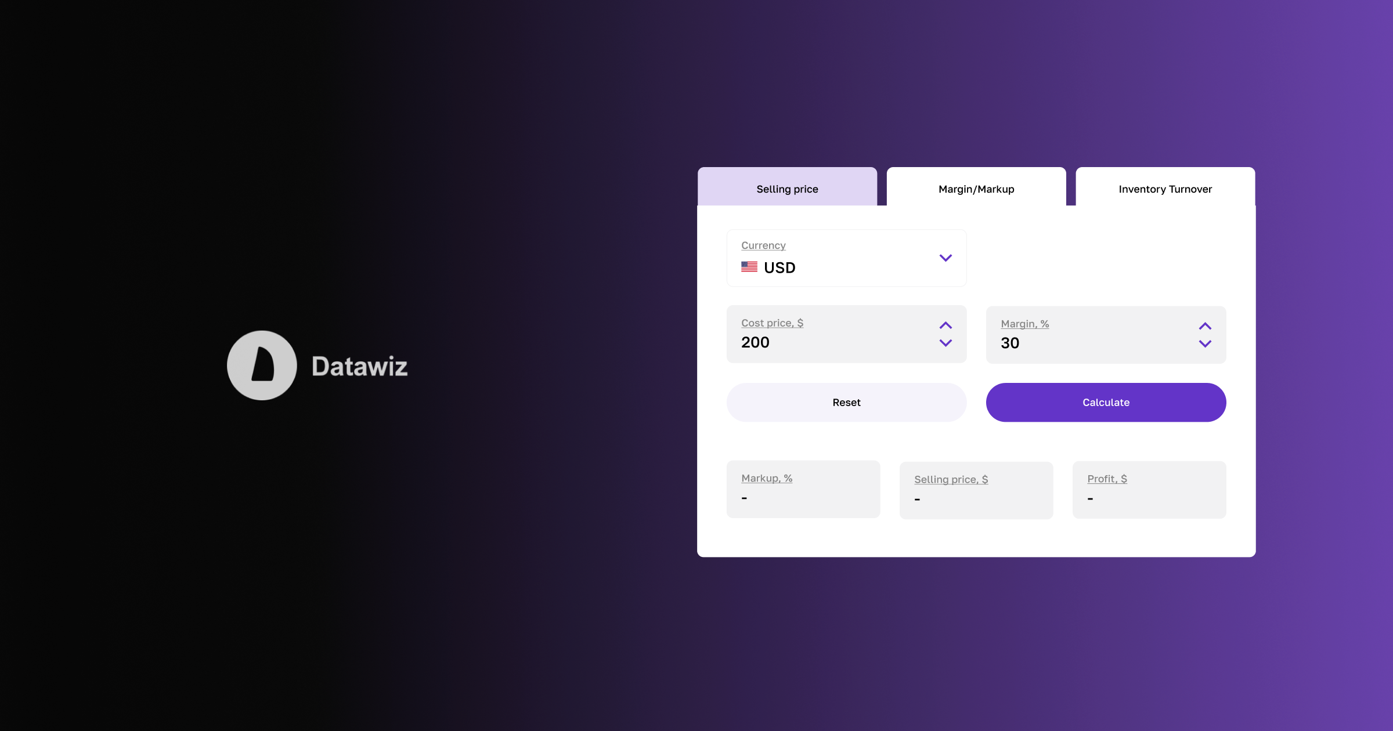Click the Selling price tab
Screen dimensions: 1393x731
pos(787,189)
